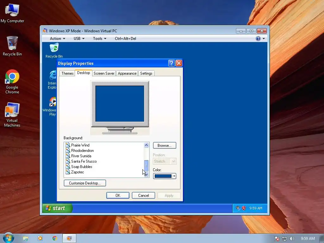
Task: Switch to the Desktop tab
Action: (84, 73)
